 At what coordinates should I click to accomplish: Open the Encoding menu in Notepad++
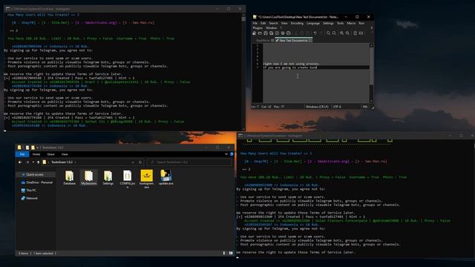(297, 23)
